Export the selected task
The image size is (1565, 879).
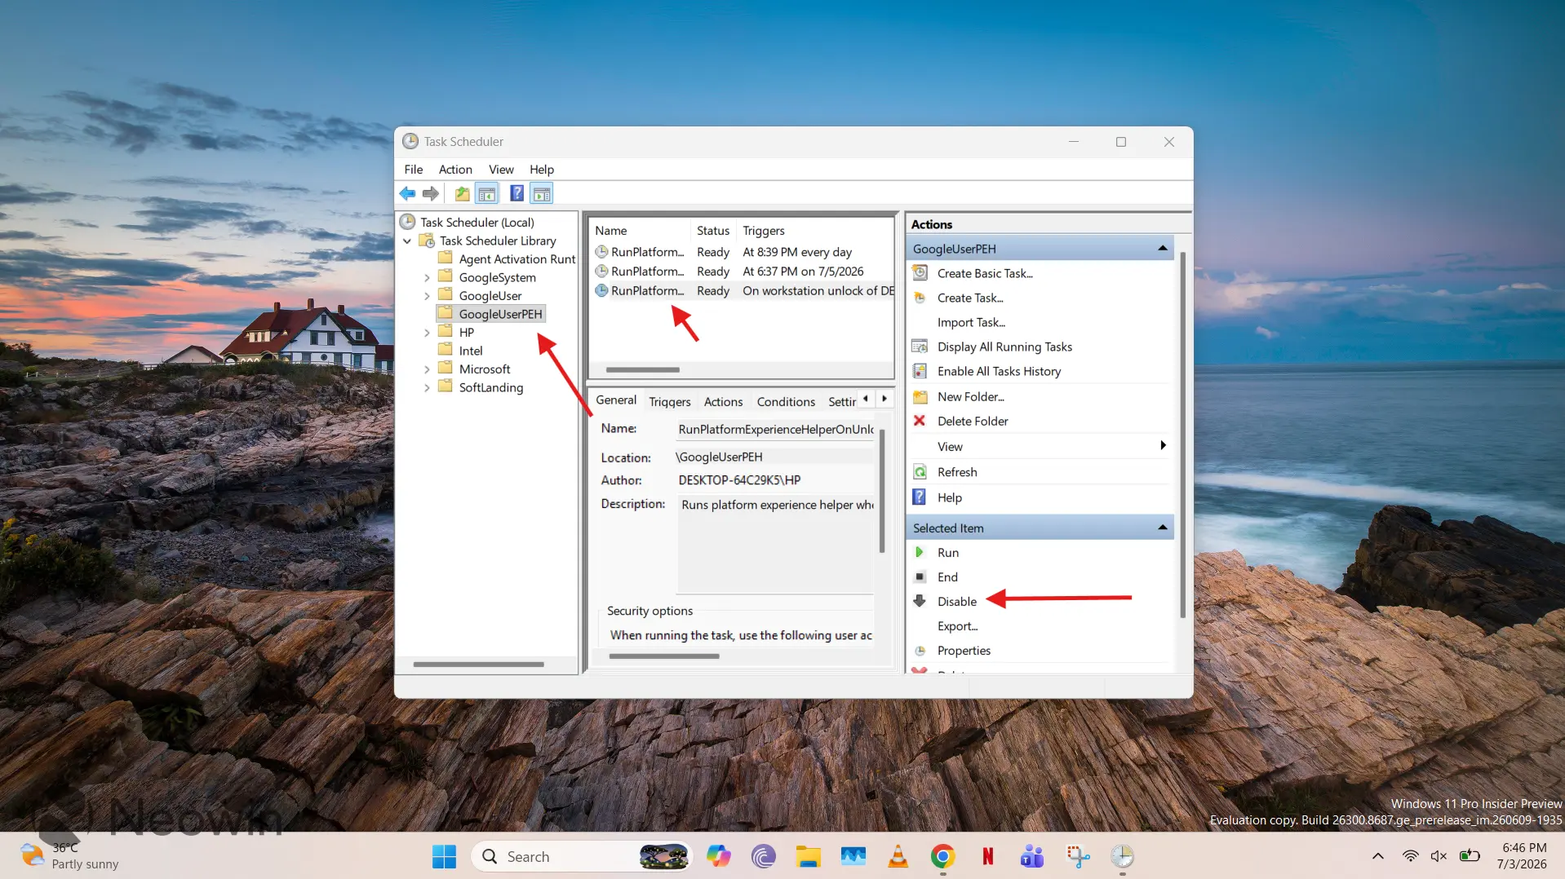pos(957,626)
